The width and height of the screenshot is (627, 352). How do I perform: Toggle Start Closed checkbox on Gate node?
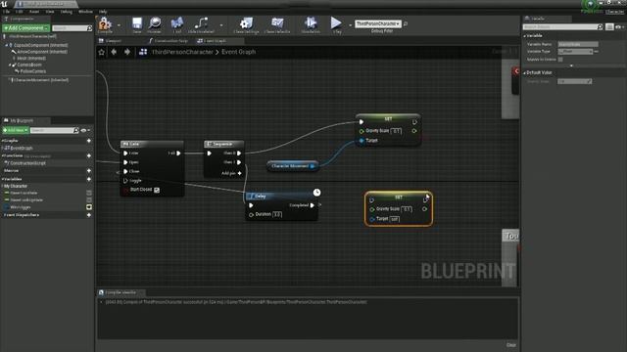pyautogui.click(x=157, y=190)
